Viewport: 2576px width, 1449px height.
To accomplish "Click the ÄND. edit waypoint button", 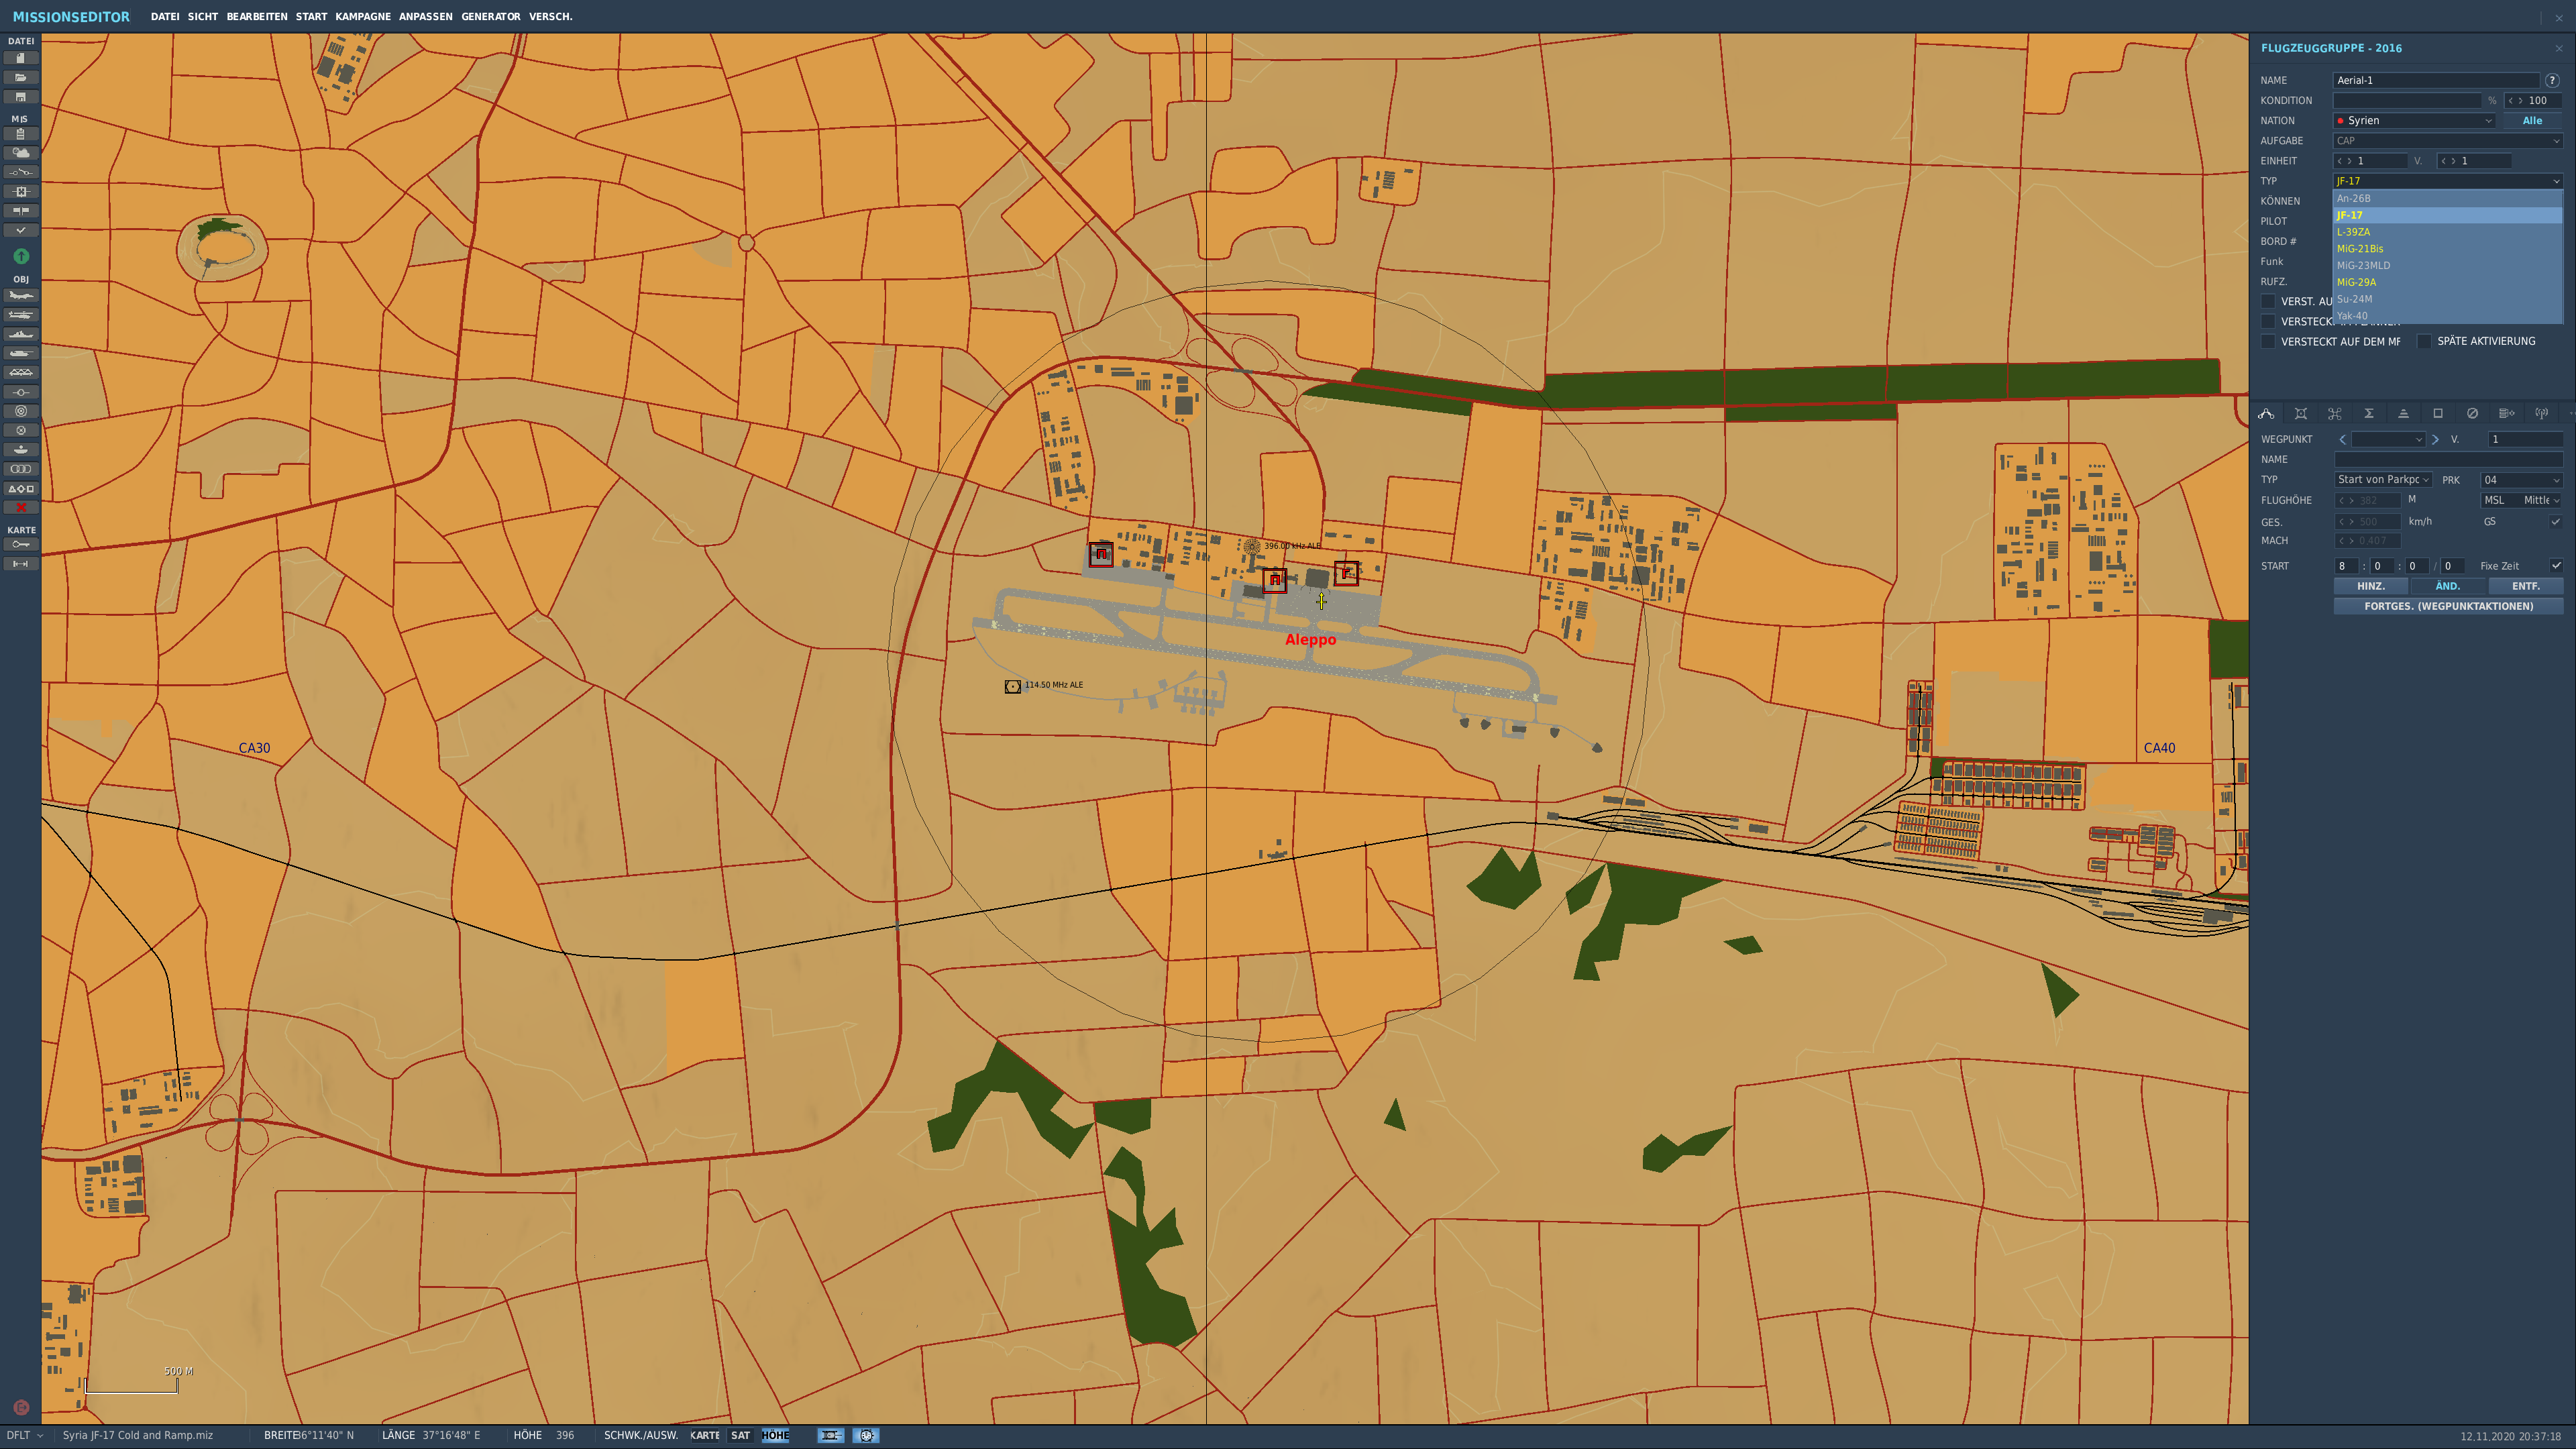I will click(2447, 587).
